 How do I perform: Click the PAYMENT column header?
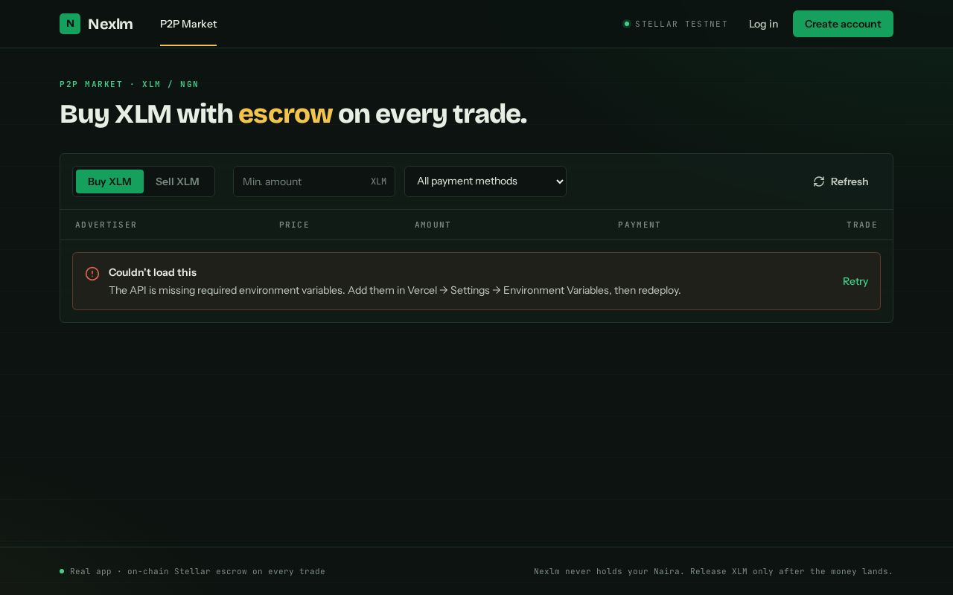point(640,225)
